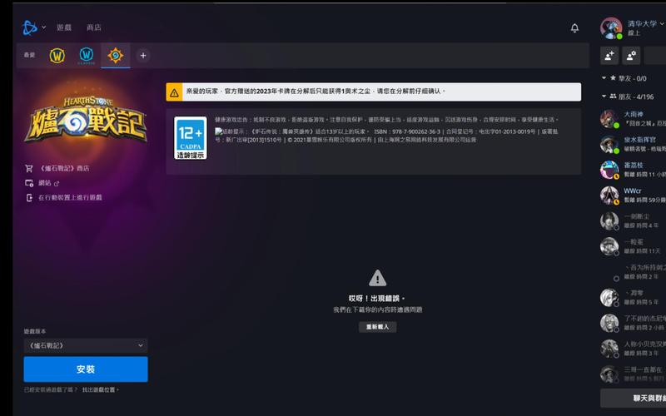Image resolution: width=666 pixels, height=416 pixels.
Task: Select friend 大雨神 in friends list
Action: pos(633,119)
